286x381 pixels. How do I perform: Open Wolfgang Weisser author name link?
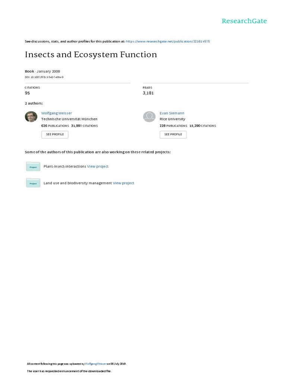(57, 113)
